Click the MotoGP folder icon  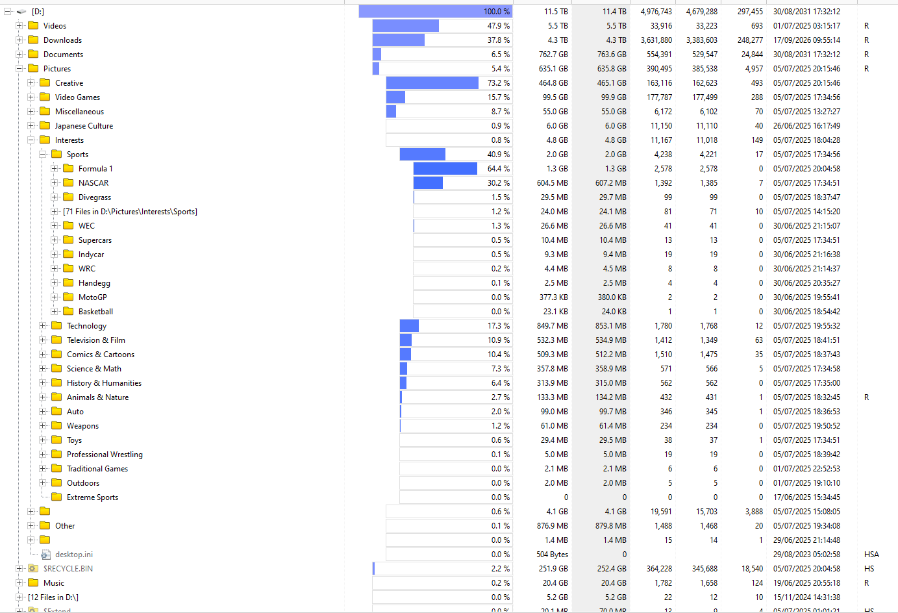coord(68,297)
